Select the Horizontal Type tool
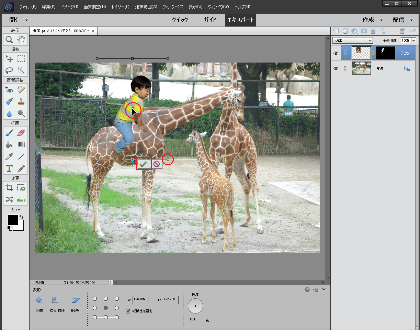420x330 pixels. point(9,168)
